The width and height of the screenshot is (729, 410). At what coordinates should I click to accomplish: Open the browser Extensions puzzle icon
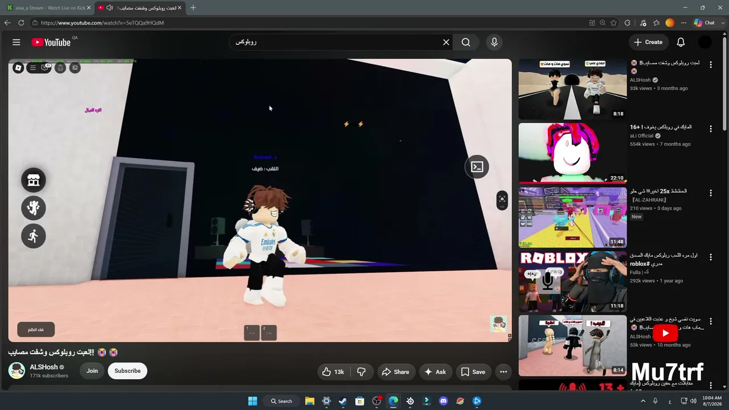[628, 23]
